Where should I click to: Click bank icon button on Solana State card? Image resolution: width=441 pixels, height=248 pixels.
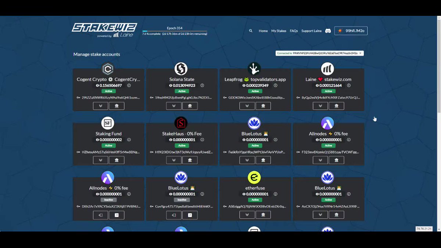(x=190, y=106)
